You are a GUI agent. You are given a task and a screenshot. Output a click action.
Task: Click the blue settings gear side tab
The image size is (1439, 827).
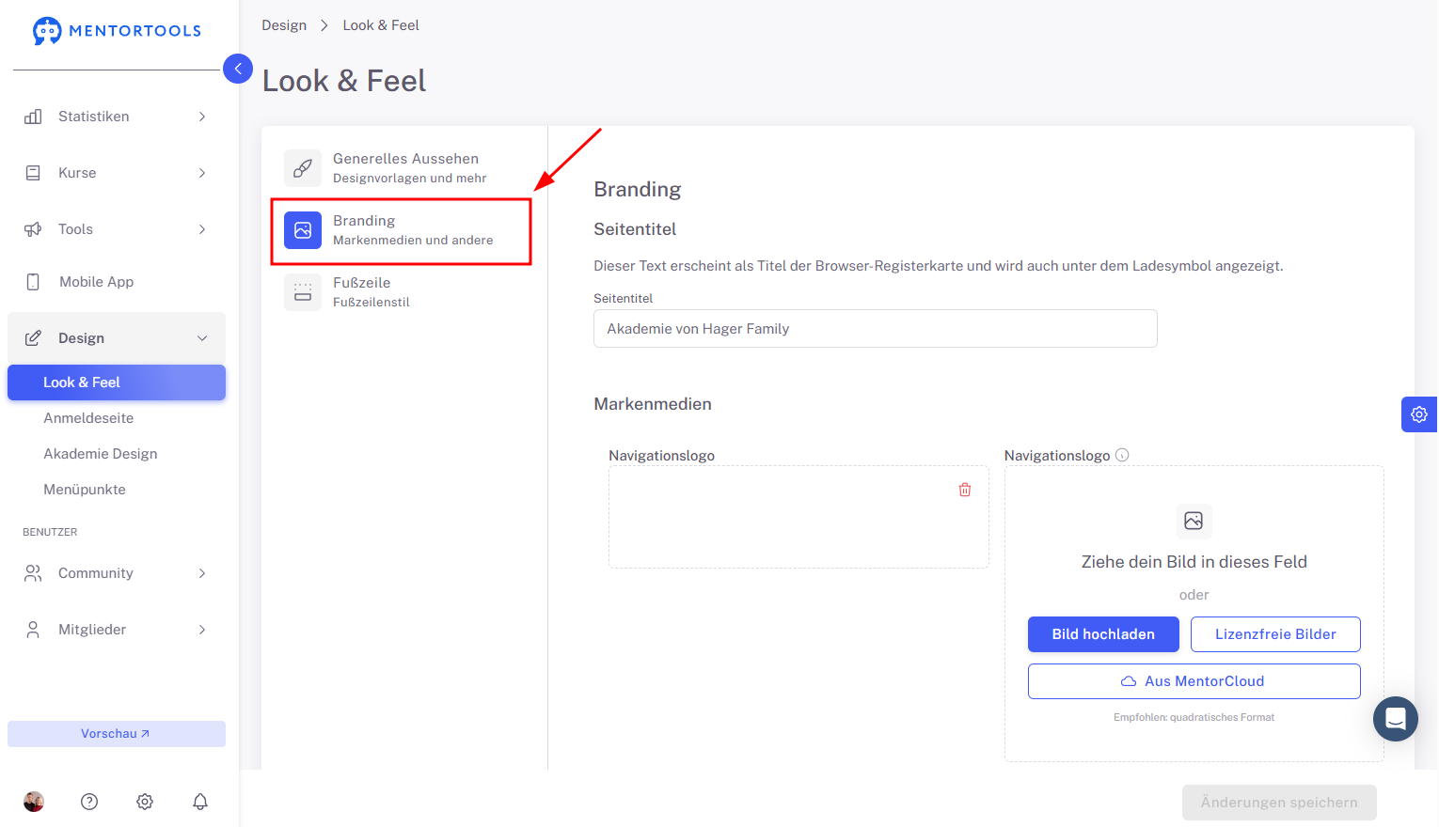(1419, 414)
